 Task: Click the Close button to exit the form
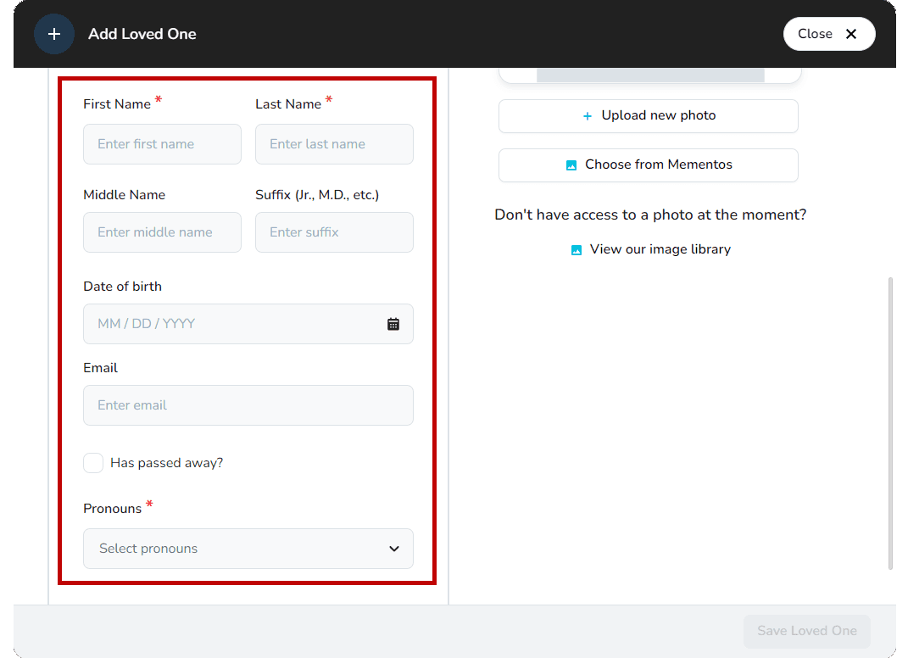pyautogui.click(x=829, y=34)
